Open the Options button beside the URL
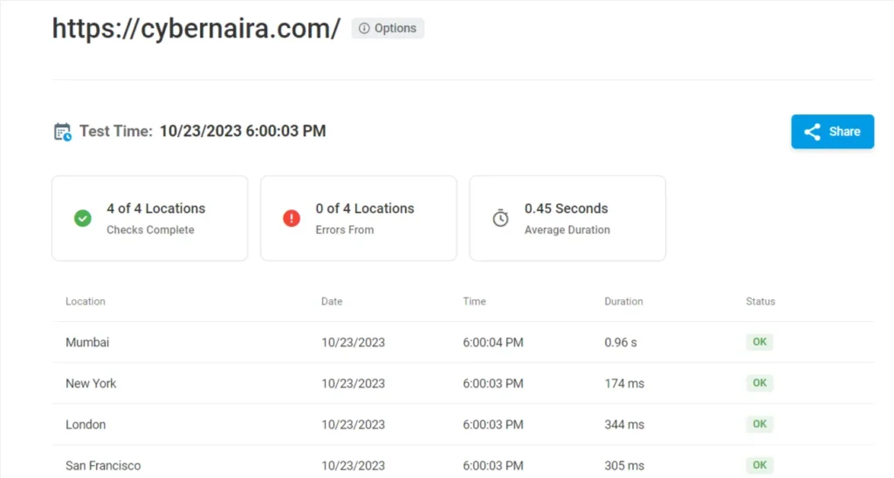Viewport: 894px width, 478px height. click(x=388, y=28)
